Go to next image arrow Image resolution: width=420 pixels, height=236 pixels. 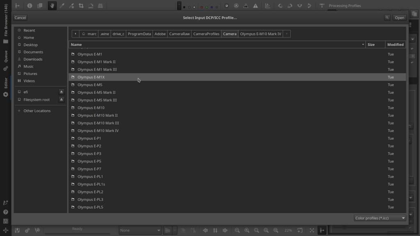click(225, 230)
